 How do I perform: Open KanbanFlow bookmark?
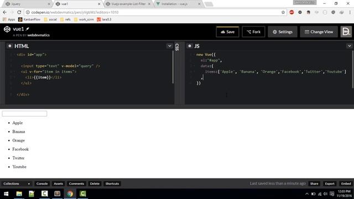click(29, 19)
